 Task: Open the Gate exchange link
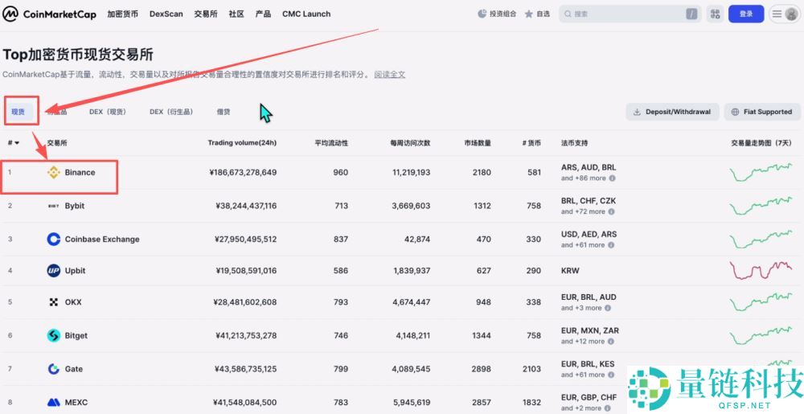(x=74, y=369)
